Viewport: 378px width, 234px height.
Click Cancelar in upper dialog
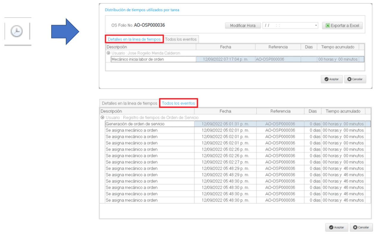coord(355,79)
